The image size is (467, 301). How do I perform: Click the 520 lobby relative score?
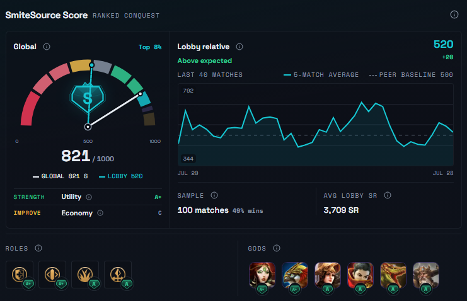click(443, 44)
